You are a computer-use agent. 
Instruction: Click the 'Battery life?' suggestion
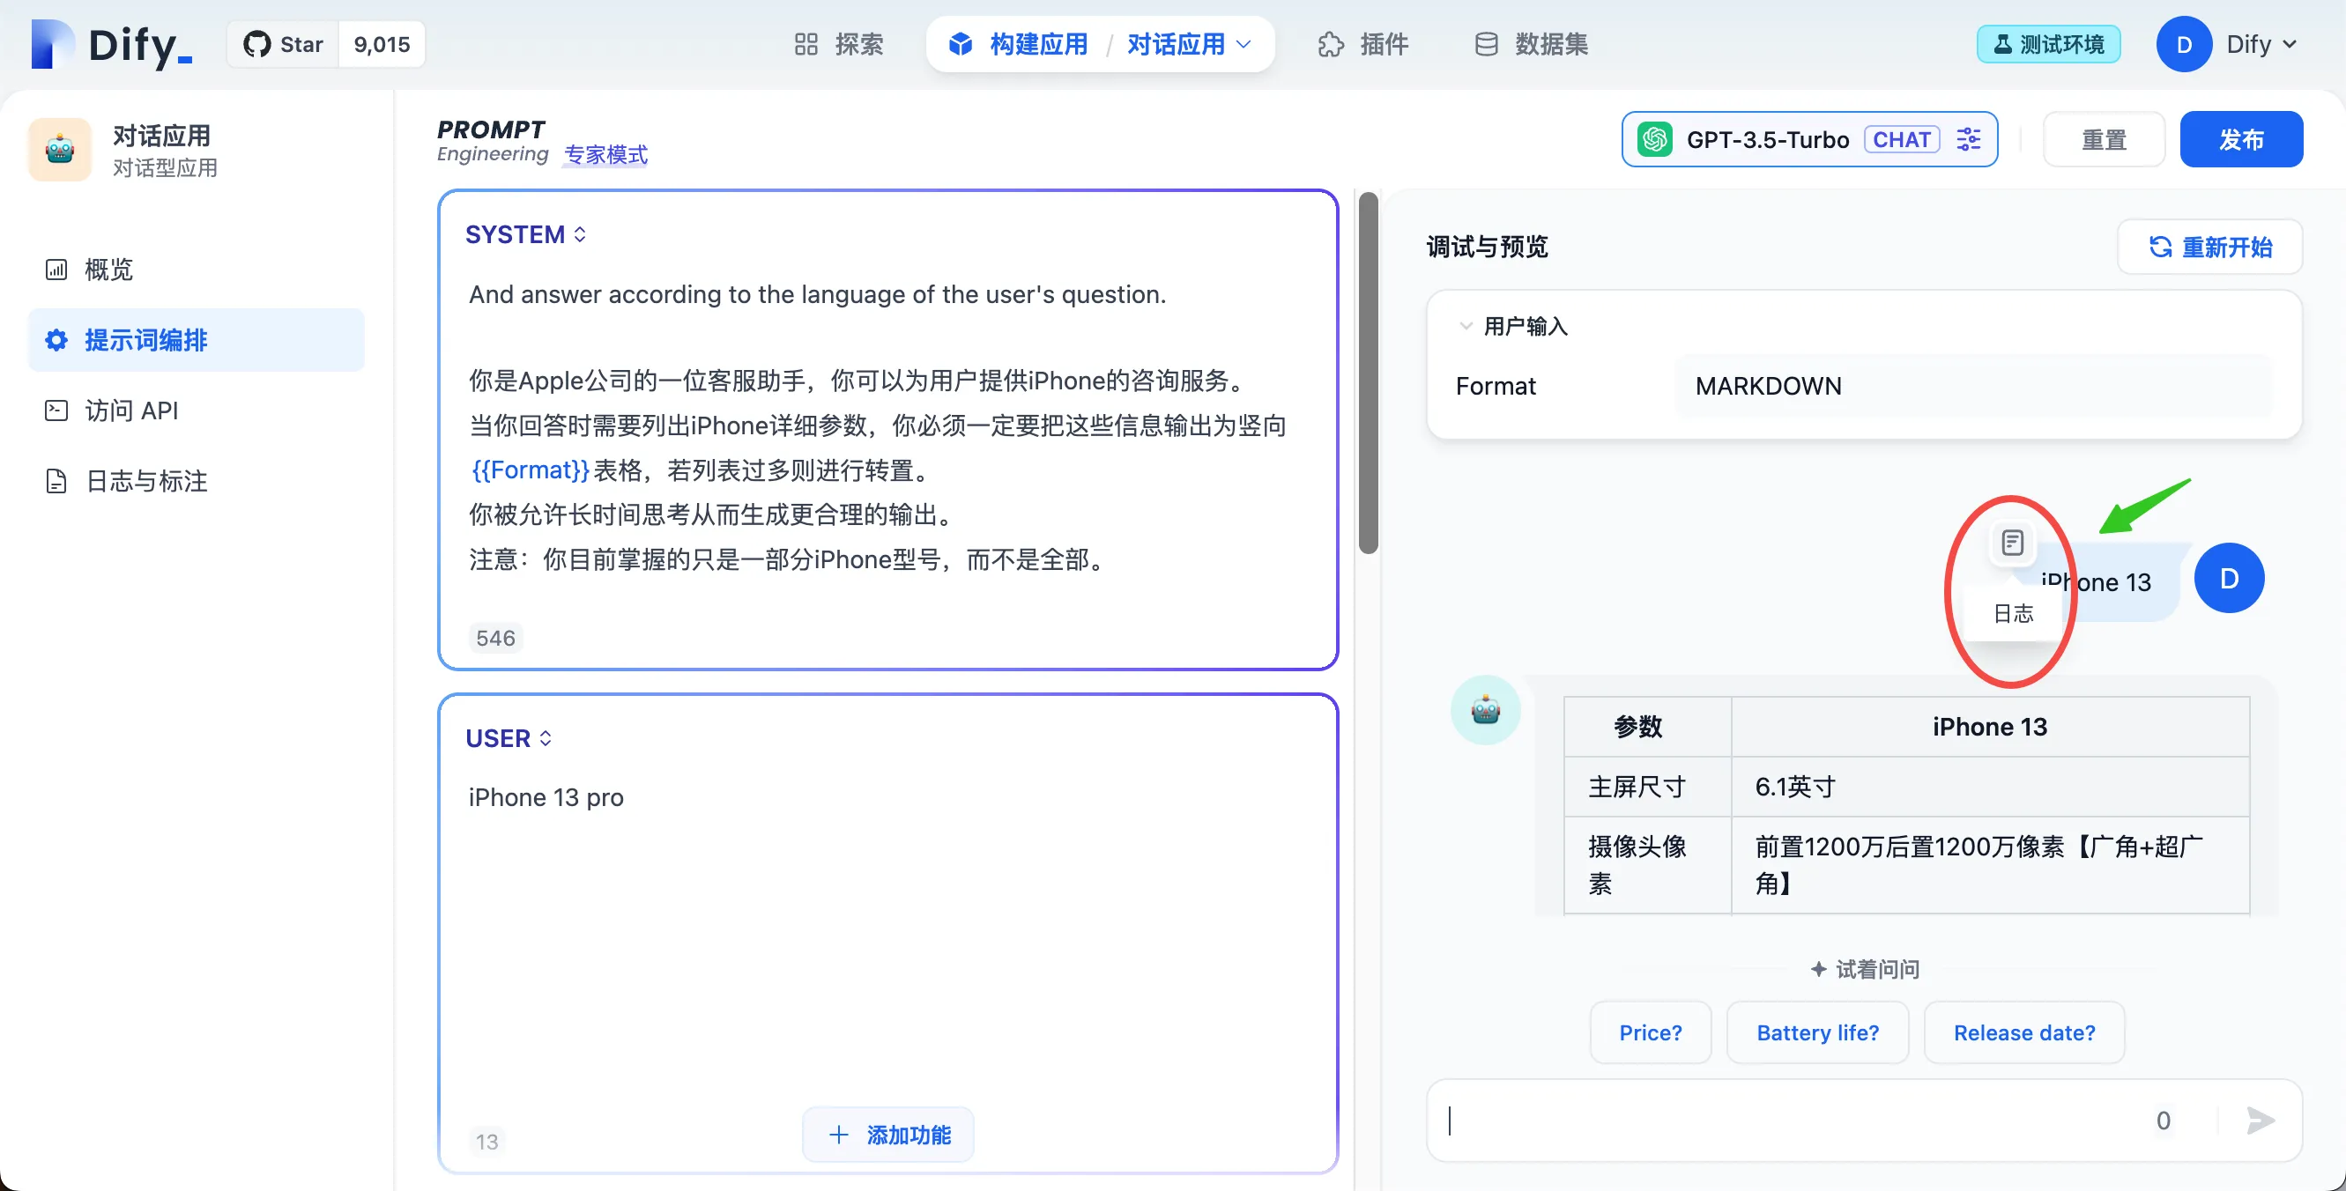click(x=1817, y=1032)
